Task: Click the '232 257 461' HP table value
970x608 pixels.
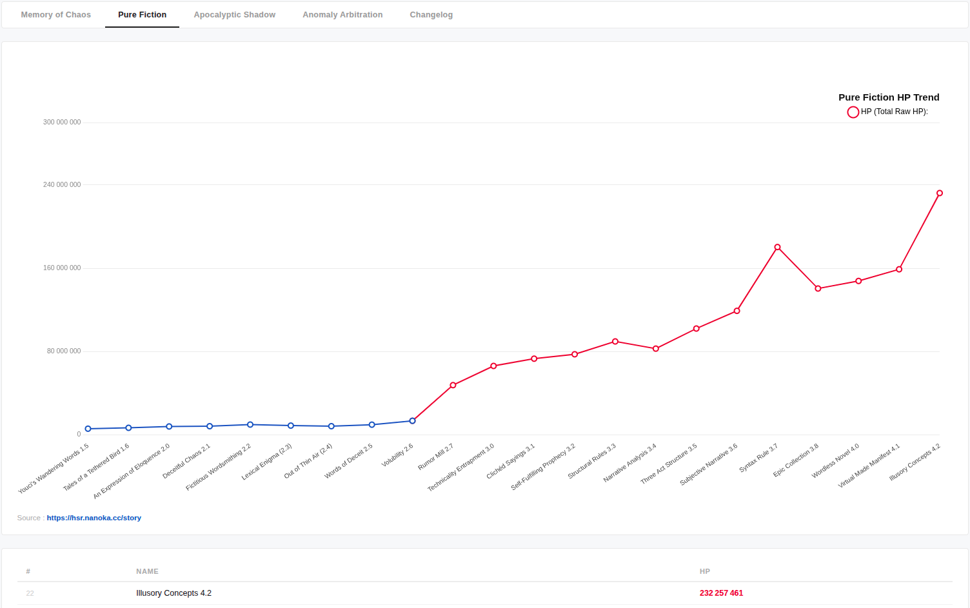Action: 721,593
